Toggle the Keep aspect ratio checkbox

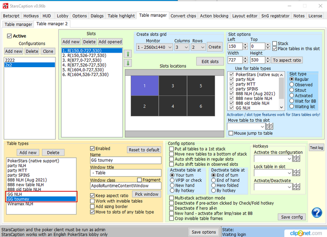point(93,195)
